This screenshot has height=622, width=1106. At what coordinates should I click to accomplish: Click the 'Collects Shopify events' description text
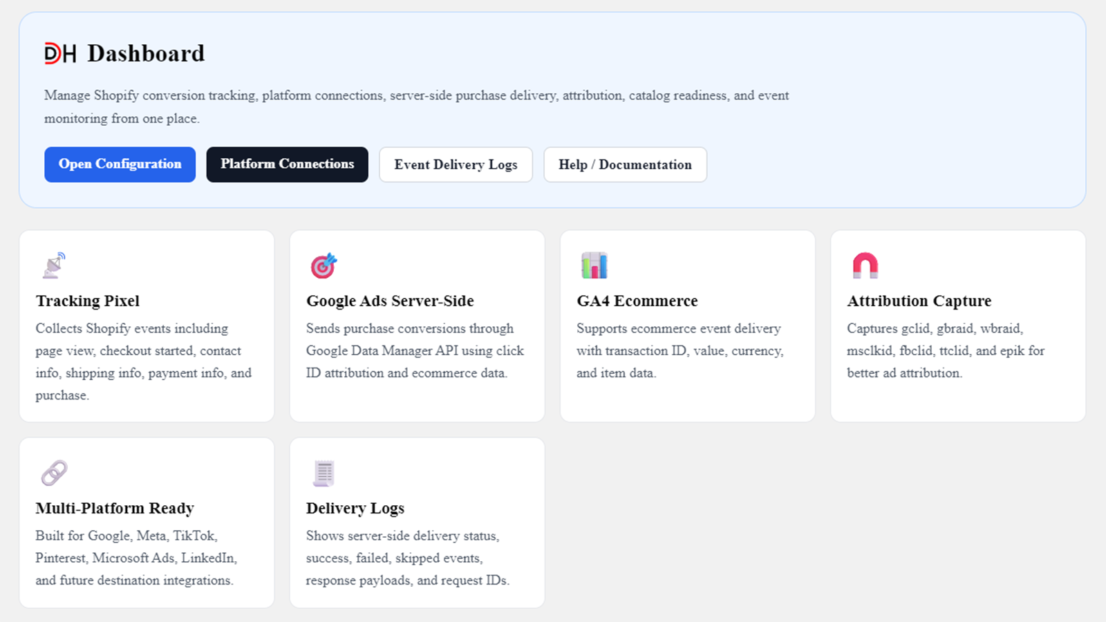pos(144,361)
